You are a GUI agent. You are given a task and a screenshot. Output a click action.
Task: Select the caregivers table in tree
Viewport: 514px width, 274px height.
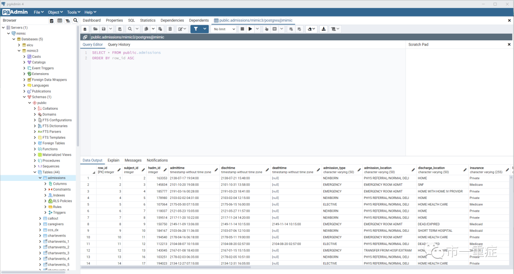click(x=55, y=224)
